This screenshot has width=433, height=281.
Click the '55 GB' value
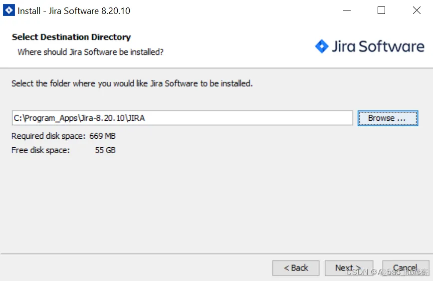[105, 150]
